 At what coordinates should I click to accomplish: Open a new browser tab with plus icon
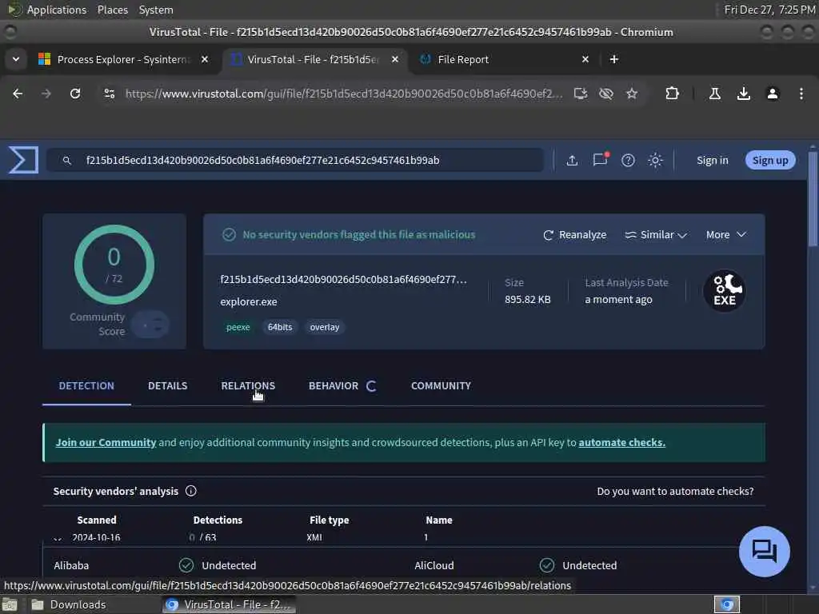(x=614, y=59)
